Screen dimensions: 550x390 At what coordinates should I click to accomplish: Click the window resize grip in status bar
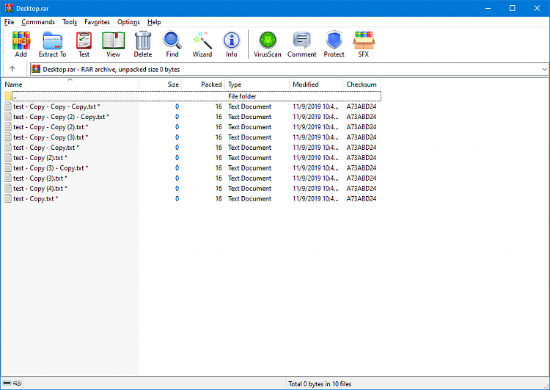546,386
